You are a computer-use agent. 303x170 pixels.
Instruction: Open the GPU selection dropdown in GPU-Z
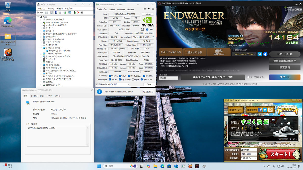[x=113, y=84]
